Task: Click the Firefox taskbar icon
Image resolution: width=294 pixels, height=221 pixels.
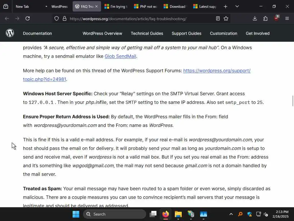Action: pos(166,214)
